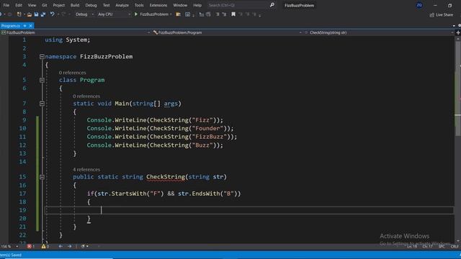The image size is (461, 259).
Task: Click the SPC indentation indicator
Action: click(442, 246)
